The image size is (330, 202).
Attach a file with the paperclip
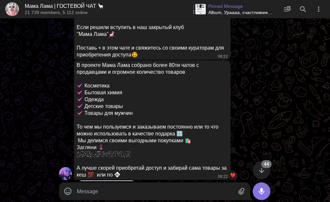click(x=241, y=191)
